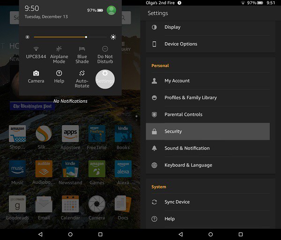
Task: Open the Email app
Action: click(44, 208)
